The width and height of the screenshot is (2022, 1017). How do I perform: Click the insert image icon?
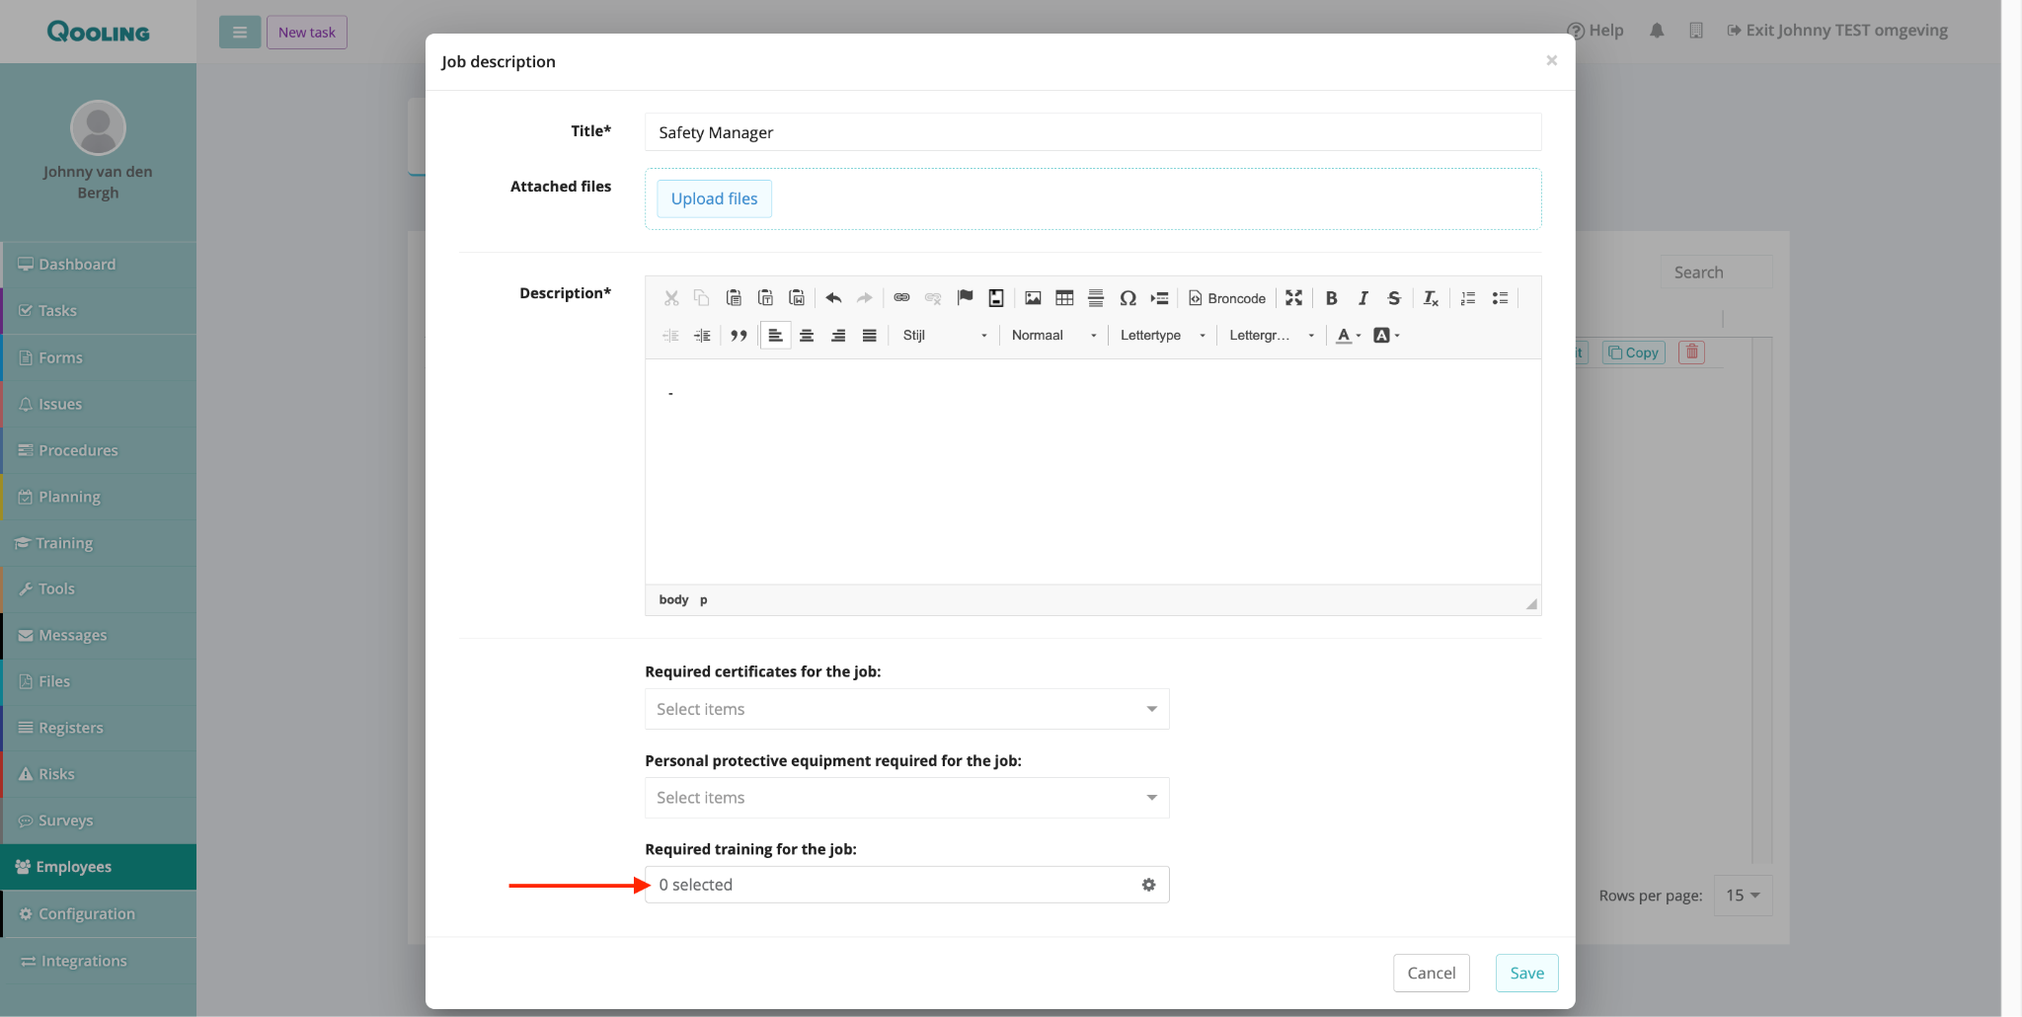[x=1033, y=298]
